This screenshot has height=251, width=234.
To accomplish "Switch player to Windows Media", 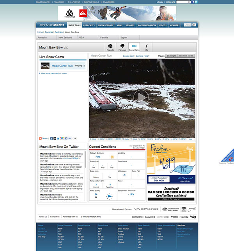I will [x=186, y=56].
